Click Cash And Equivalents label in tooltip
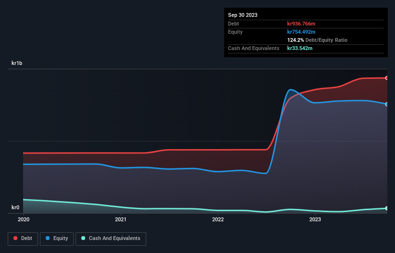This screenshot has width=395, height=253. 254,48
